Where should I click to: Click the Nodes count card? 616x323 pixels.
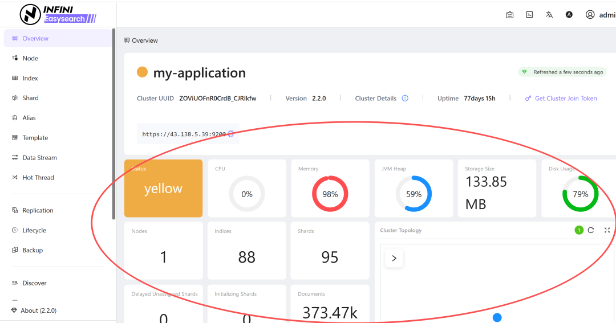tap(164, 251)
